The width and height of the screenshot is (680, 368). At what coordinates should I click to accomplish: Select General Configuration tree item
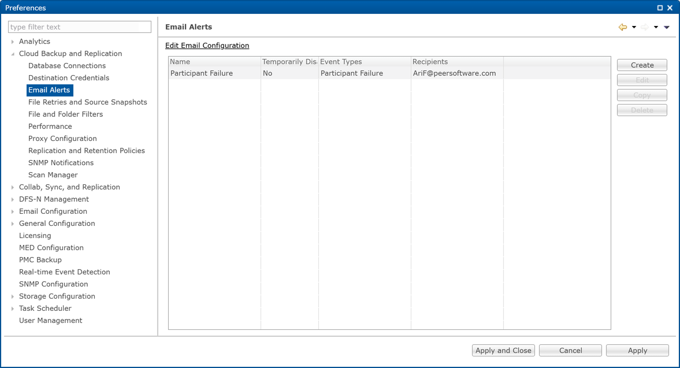(x=57, y=224)
